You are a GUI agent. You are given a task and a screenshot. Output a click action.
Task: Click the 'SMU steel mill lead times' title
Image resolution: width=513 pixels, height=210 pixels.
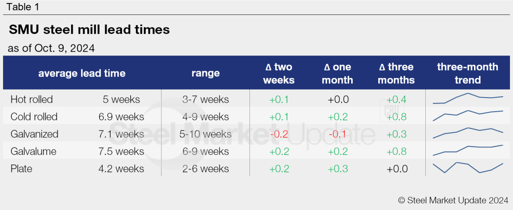tap(90, 30)
